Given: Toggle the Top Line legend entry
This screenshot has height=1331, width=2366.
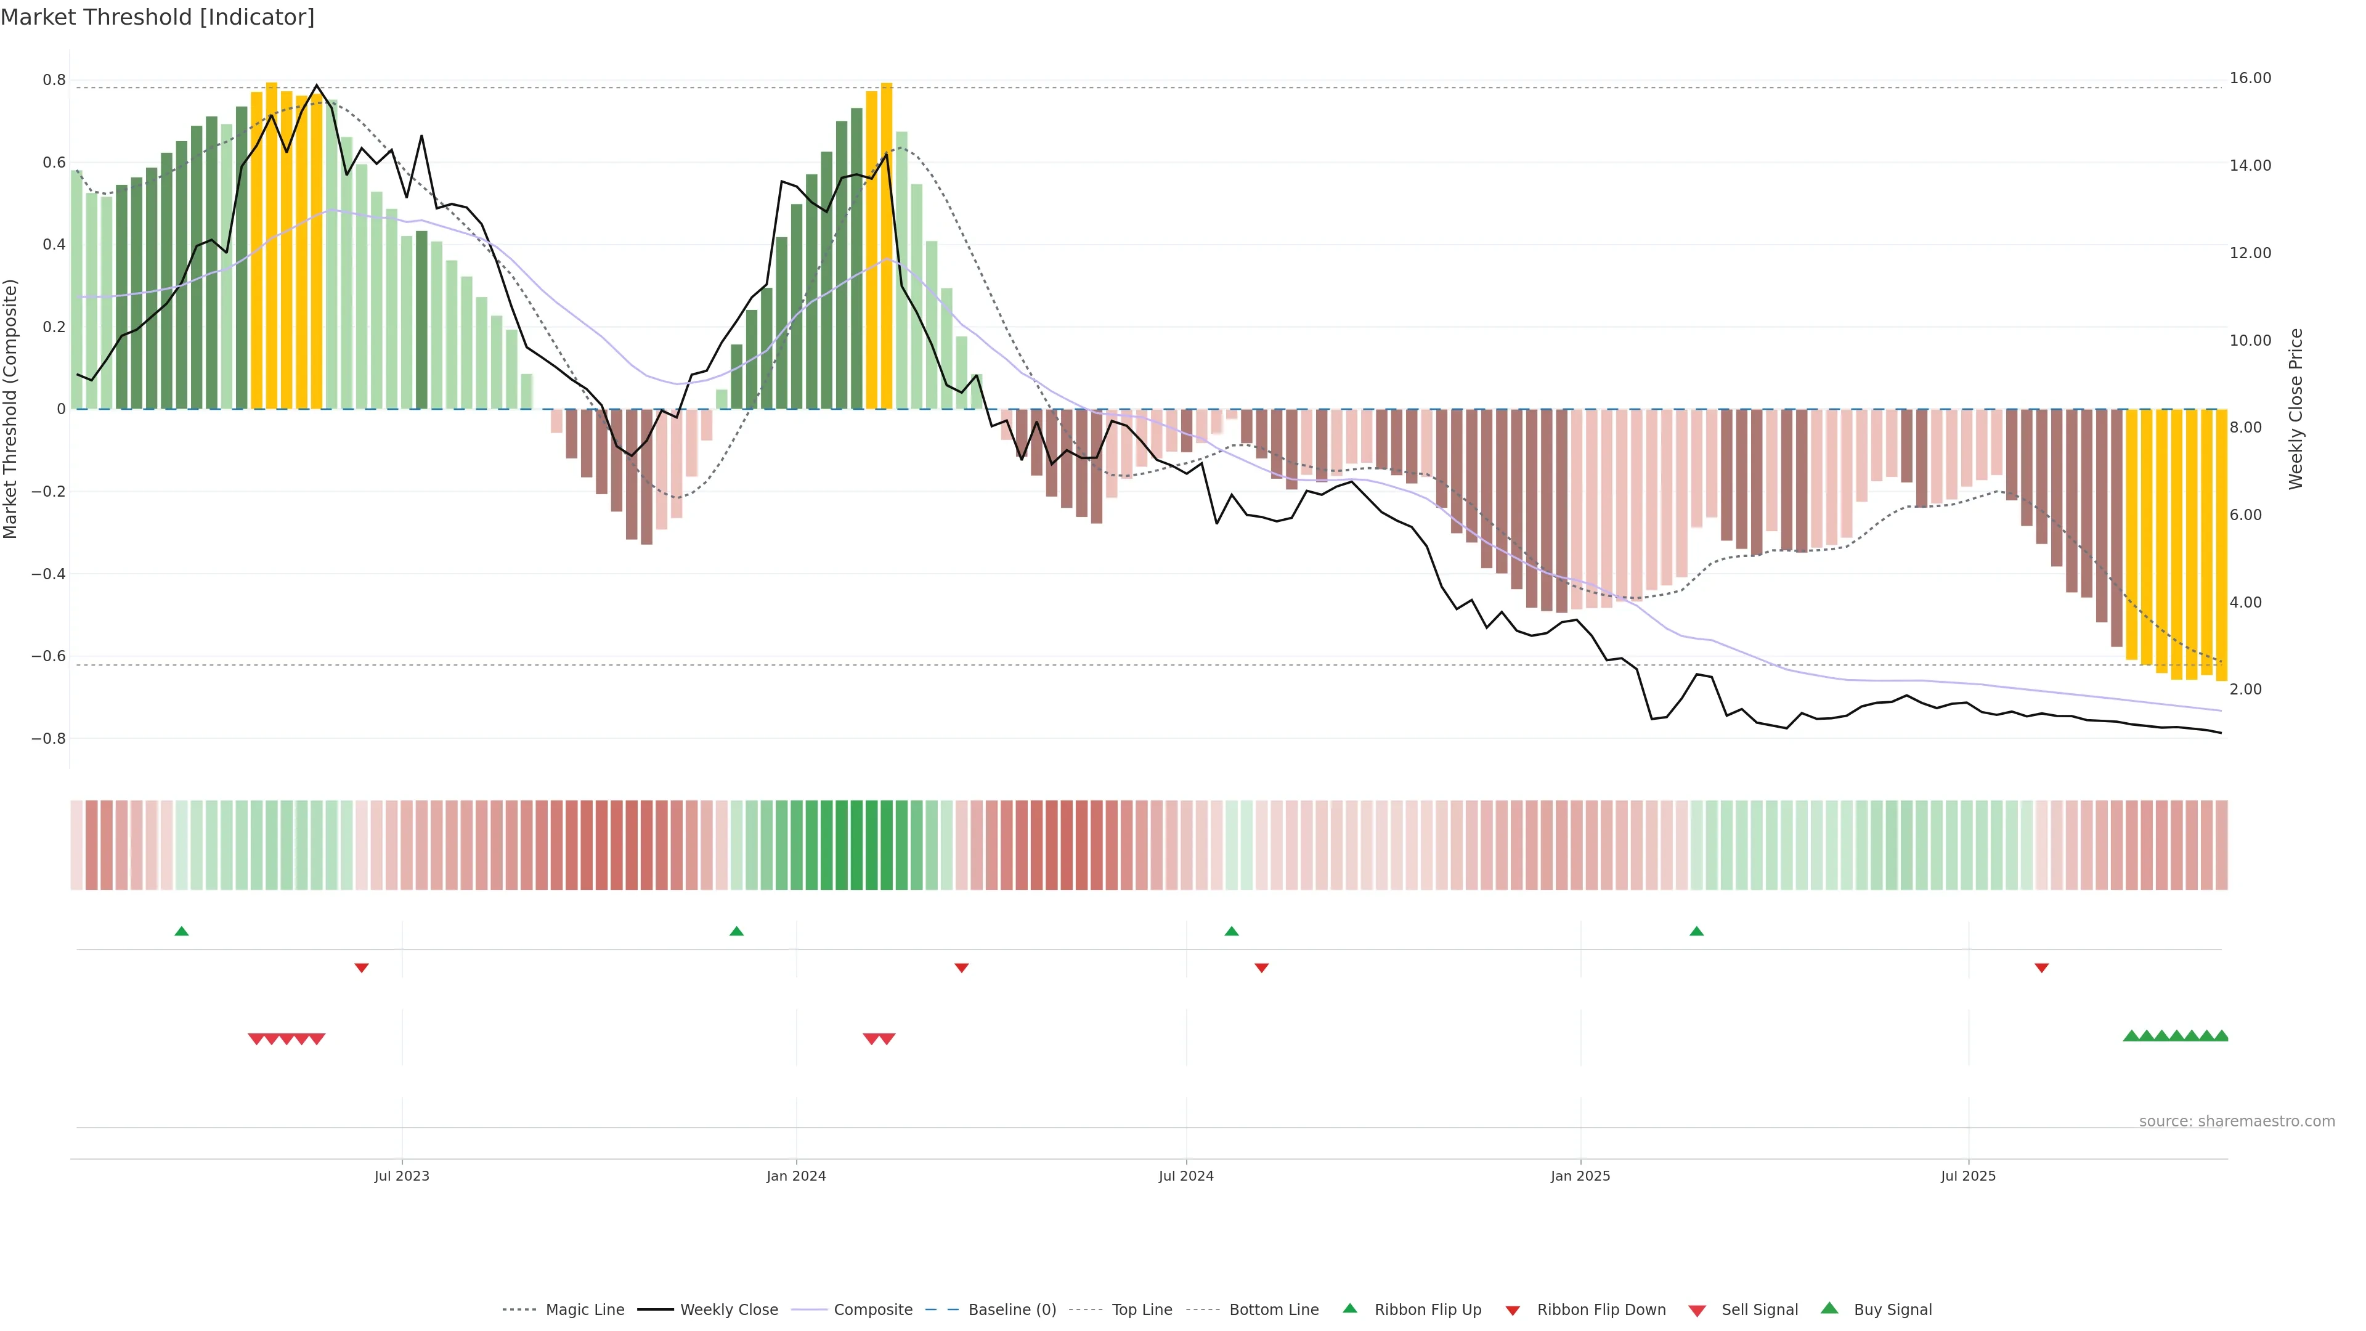Looking at the screenshot, I should 1142,1310.
